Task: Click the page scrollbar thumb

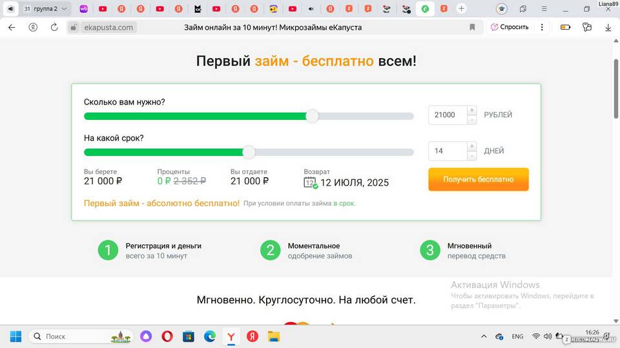Action: click(x=616, y=89)
